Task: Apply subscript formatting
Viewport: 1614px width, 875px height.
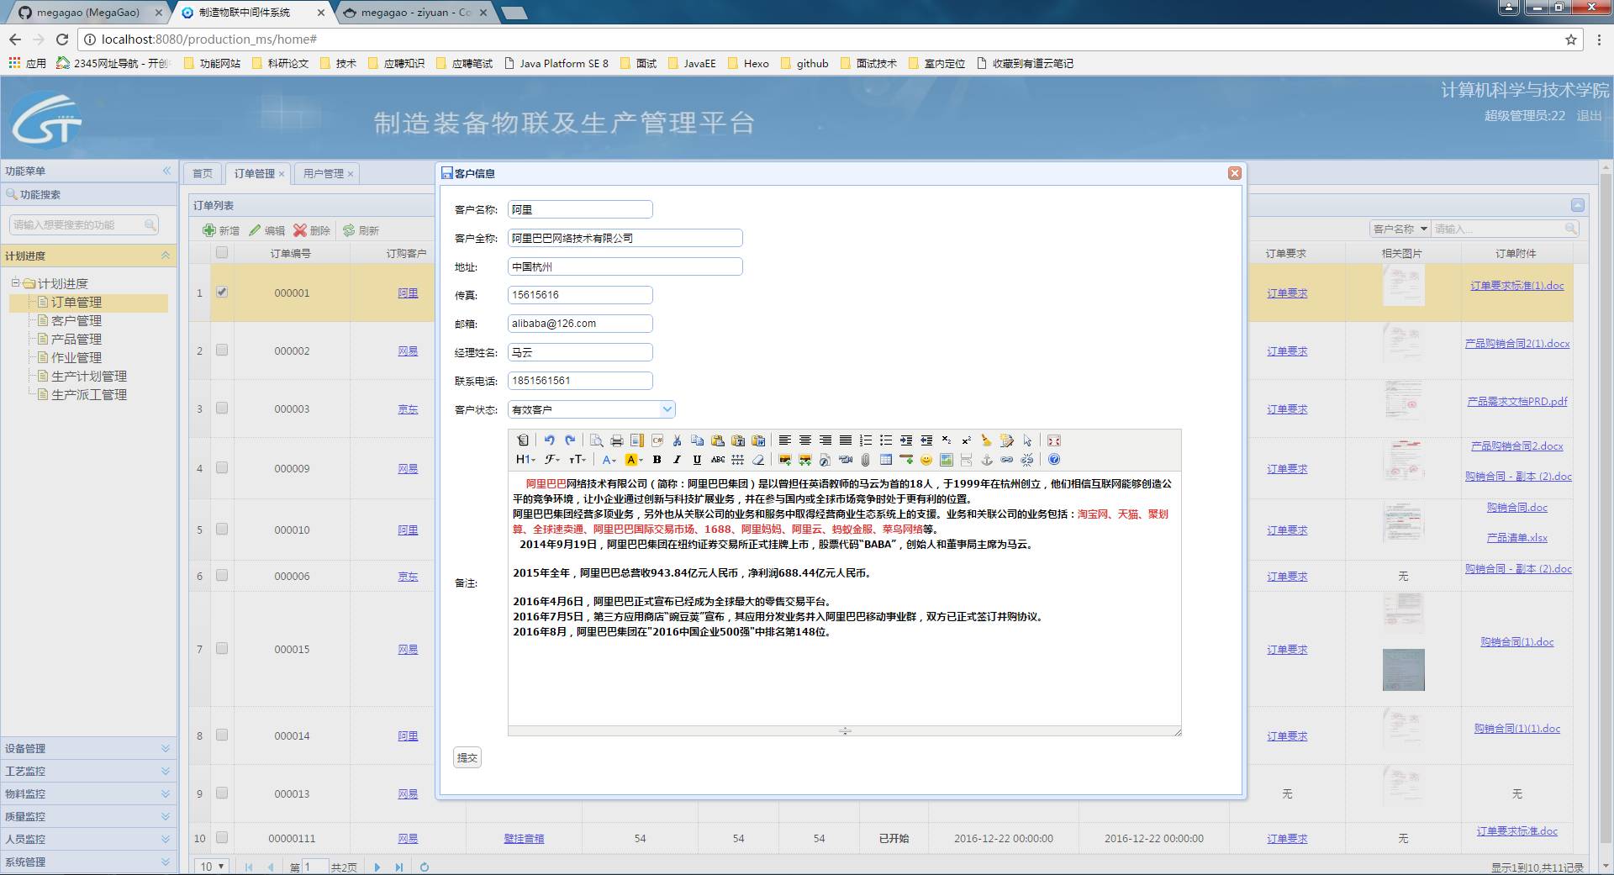Action: coord(947,440)
